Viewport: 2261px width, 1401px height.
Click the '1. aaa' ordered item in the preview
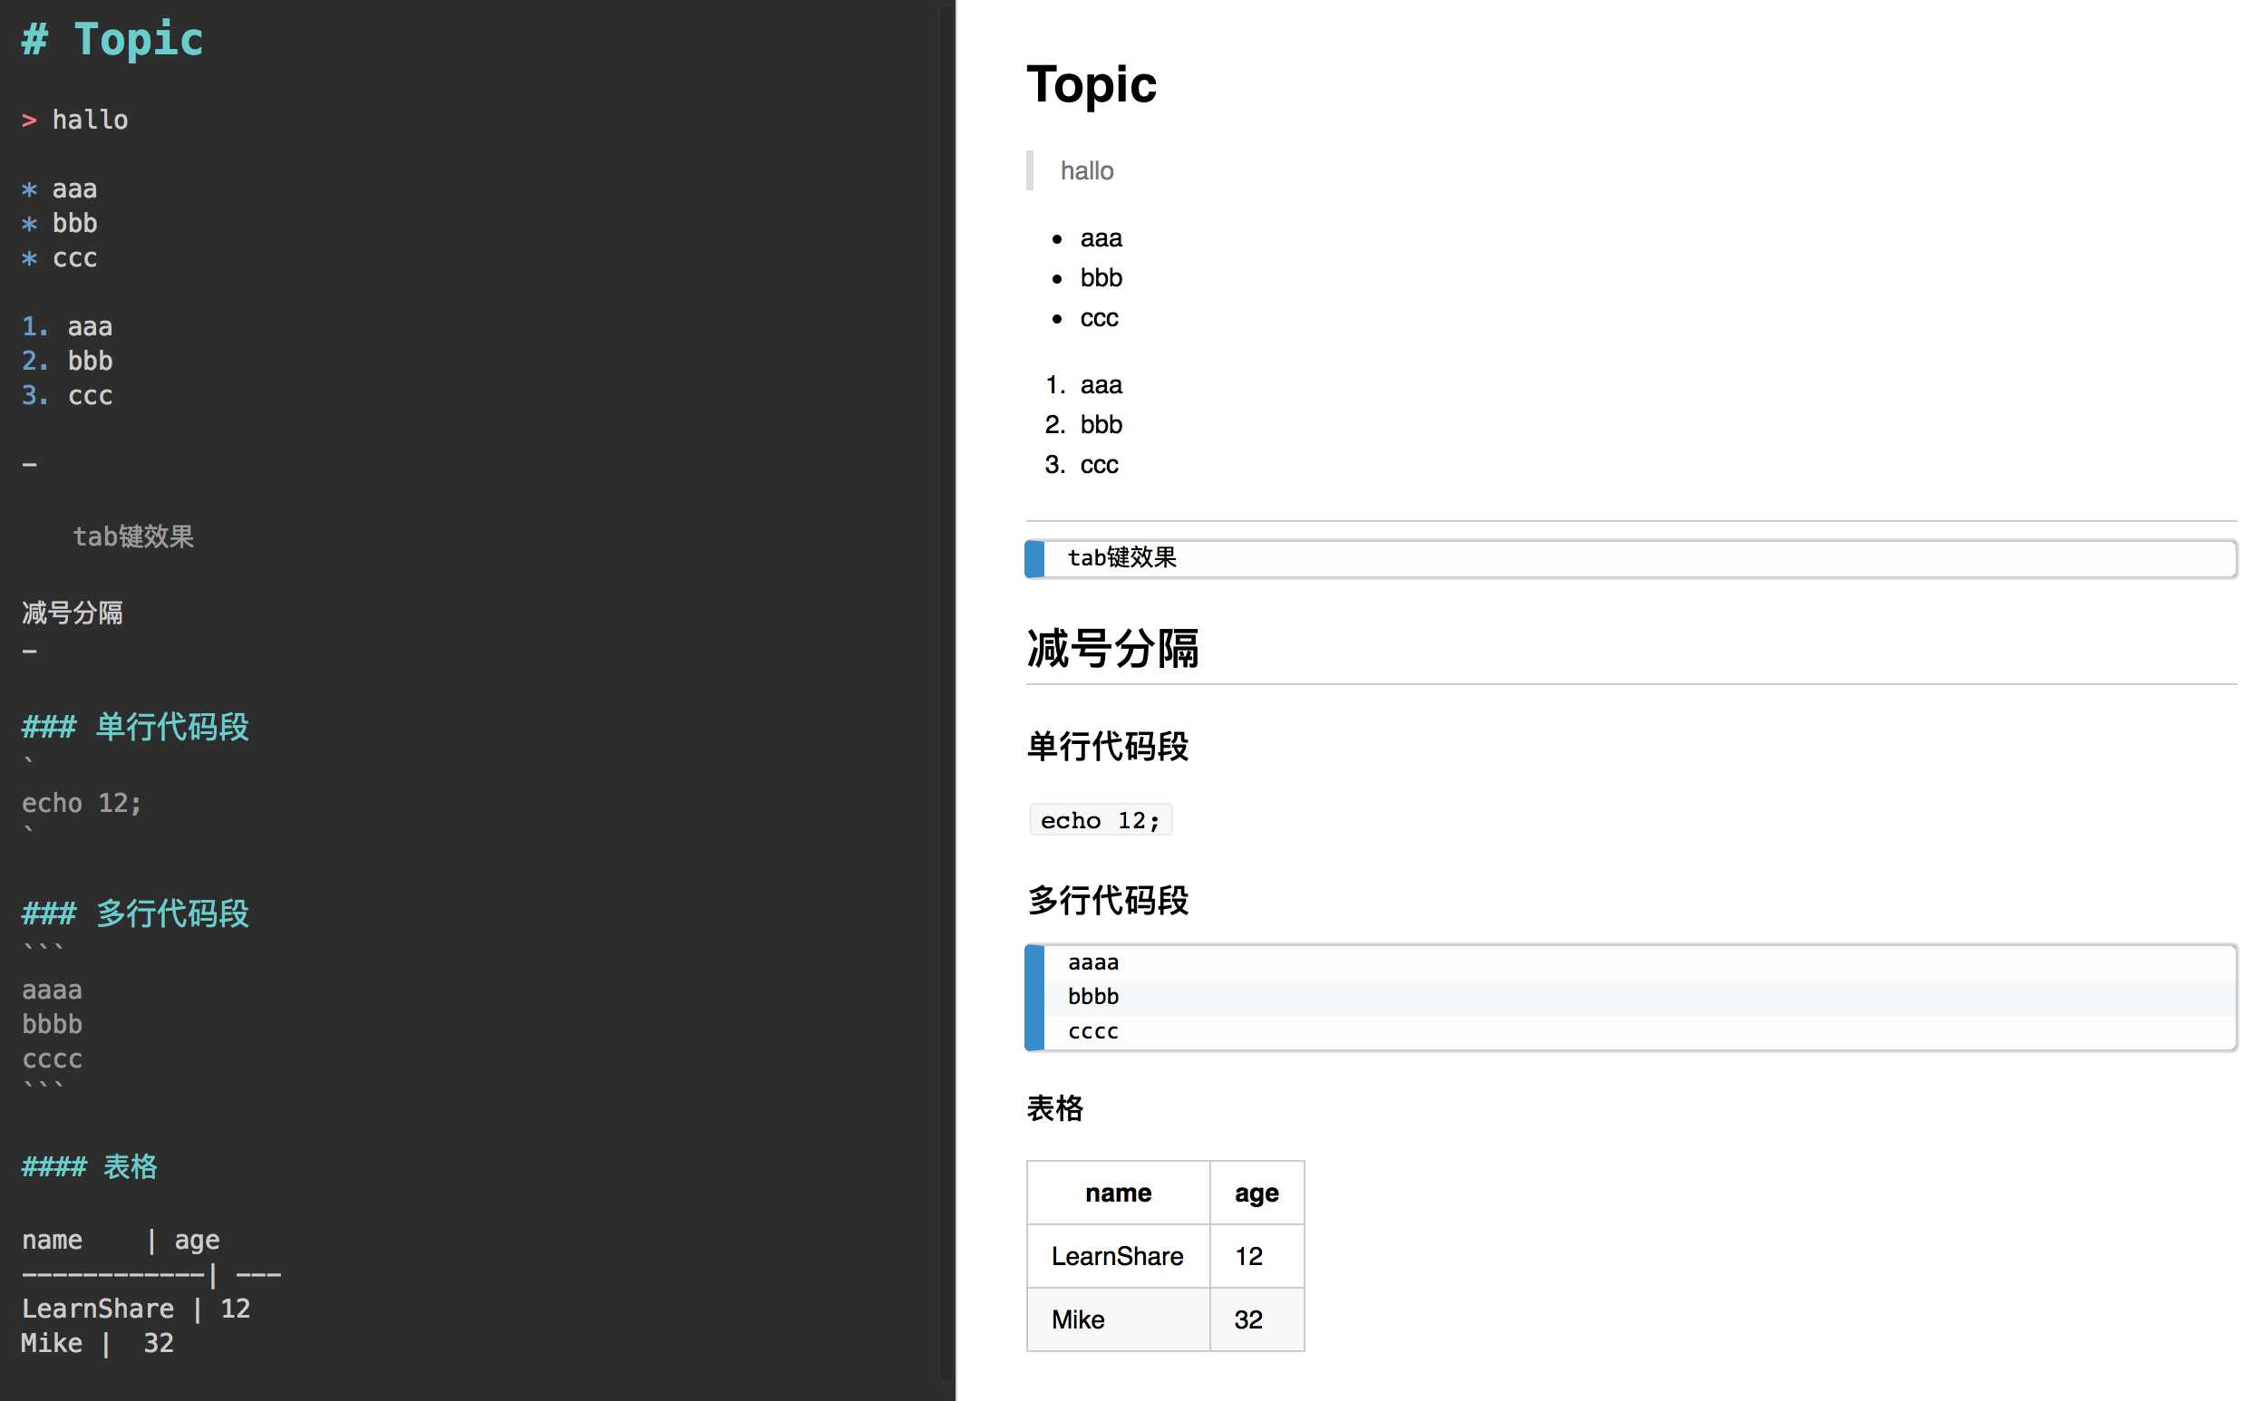(x=1082, y=384)
